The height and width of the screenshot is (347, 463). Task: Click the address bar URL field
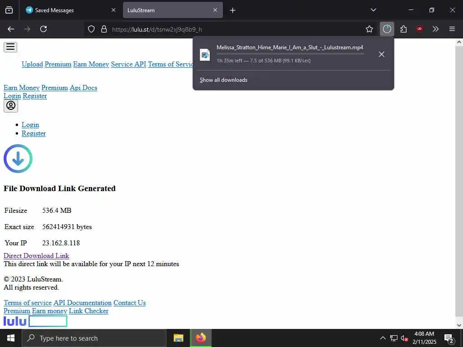230,29
